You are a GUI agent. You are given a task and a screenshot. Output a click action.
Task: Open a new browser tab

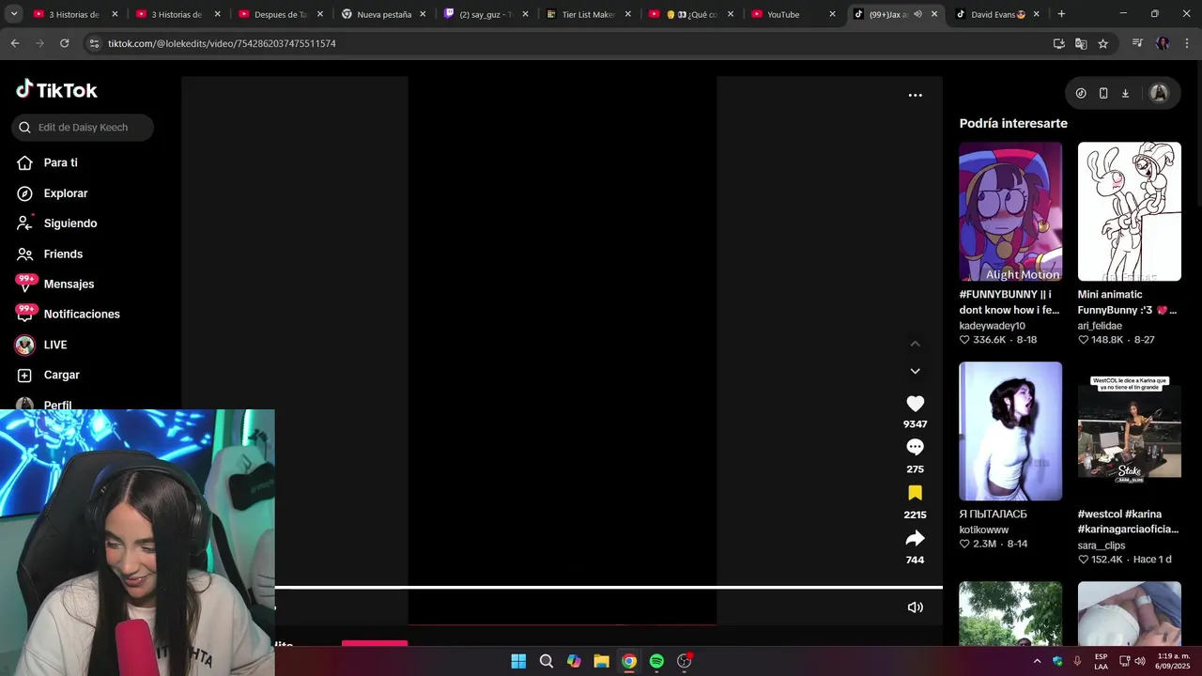(x=1061, y=14)
